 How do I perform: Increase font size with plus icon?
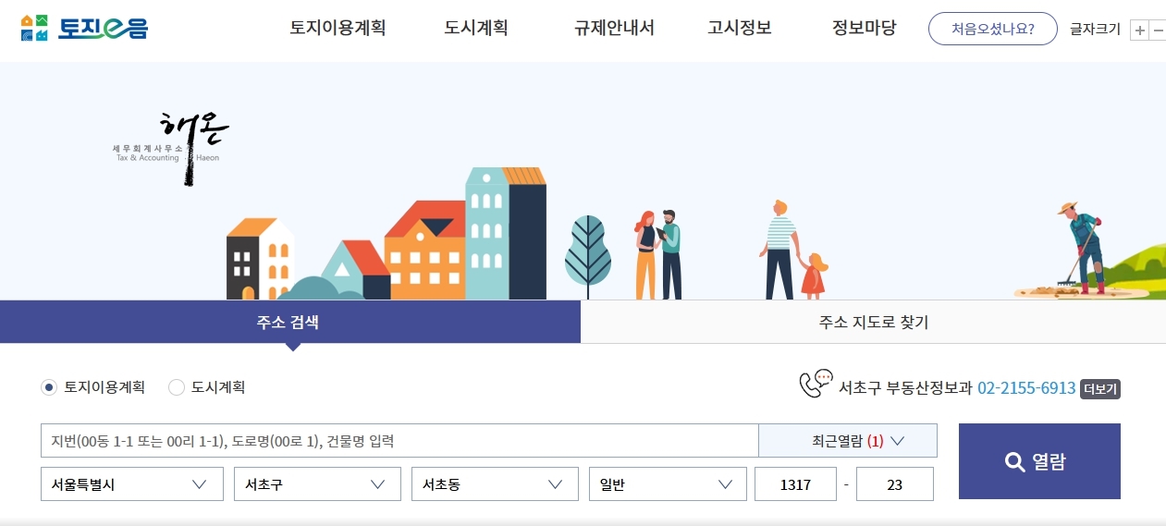tap(1140, 30)
